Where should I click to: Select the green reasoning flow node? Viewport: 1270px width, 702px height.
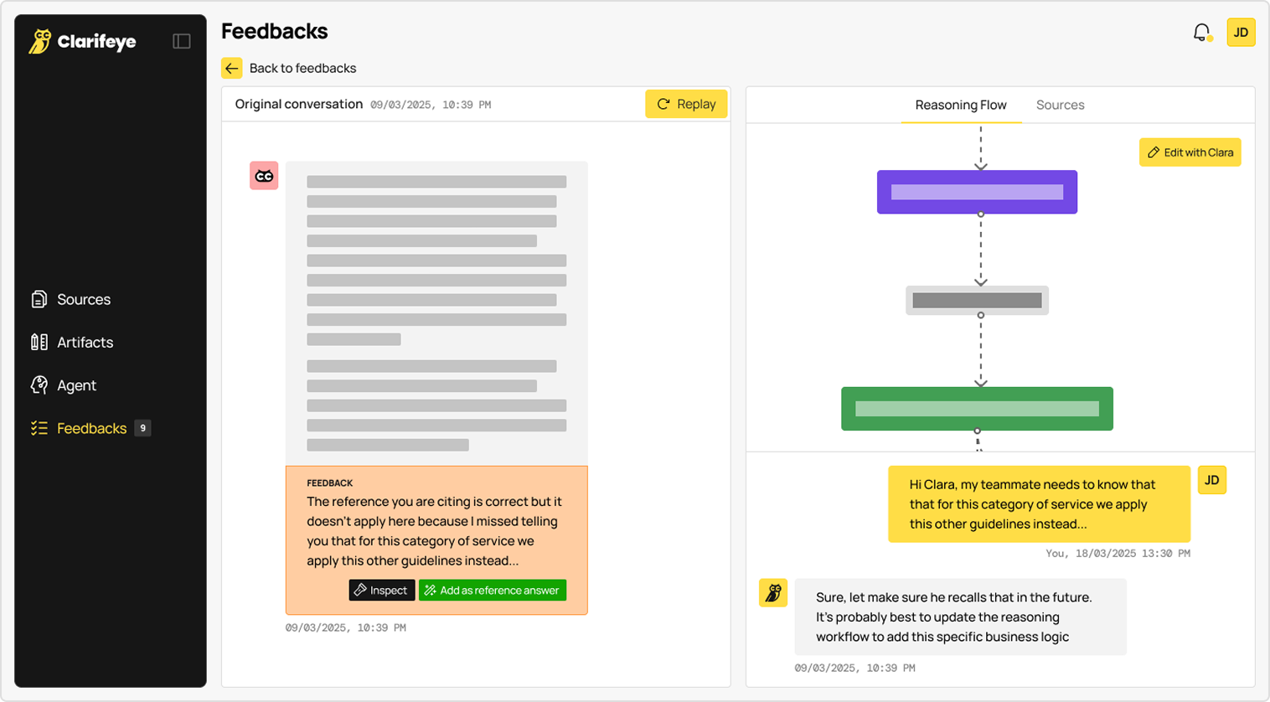click(x=977, y=409)
